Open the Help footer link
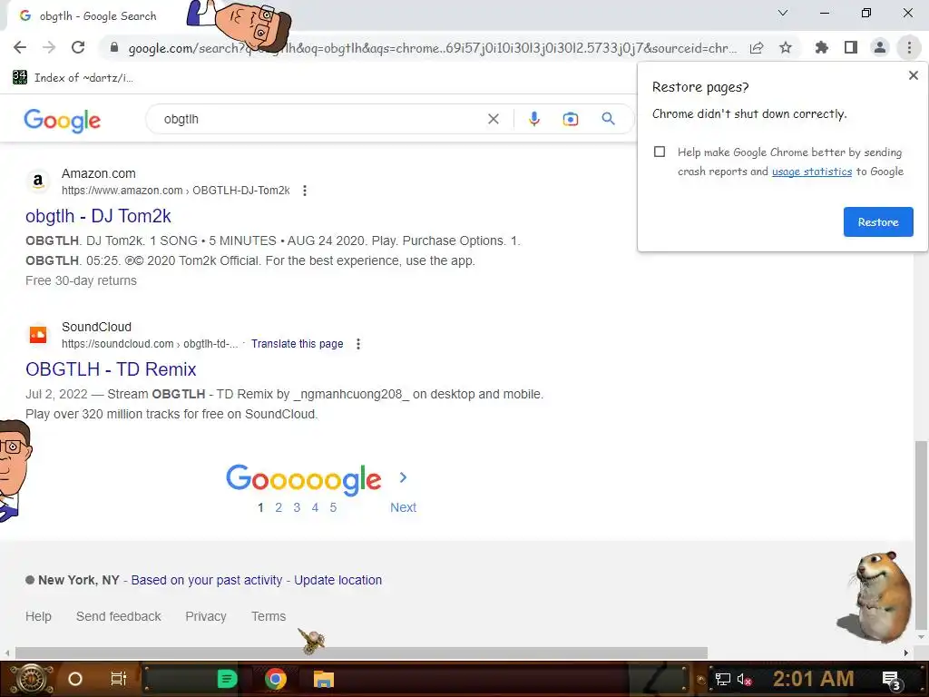This screenshot has width=929, height=697. tap(38, 616)
